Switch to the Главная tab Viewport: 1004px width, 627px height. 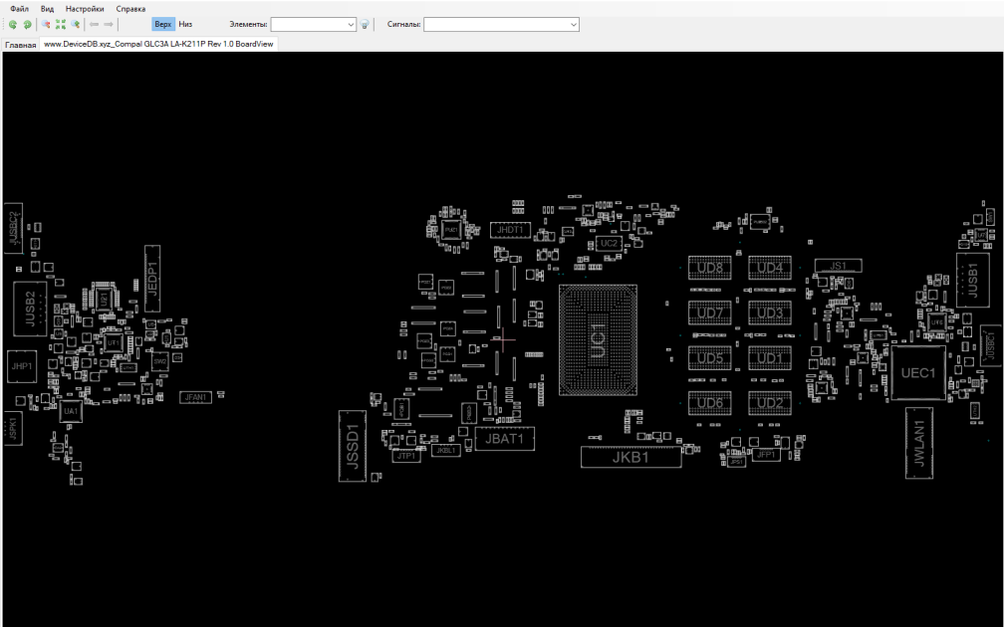click(21, 45)
